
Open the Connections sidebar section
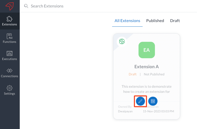click(9, 73)
